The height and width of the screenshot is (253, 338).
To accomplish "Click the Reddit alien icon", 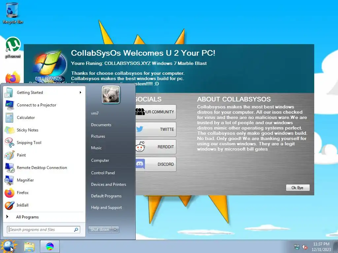I will (140, 147).
